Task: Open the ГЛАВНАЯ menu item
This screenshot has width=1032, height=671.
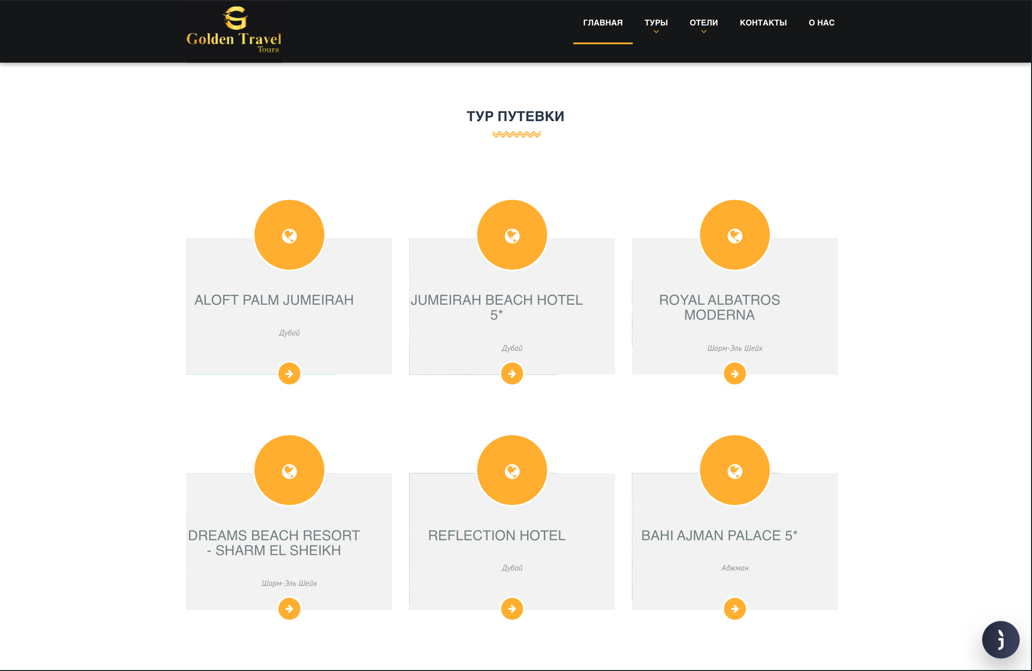Action: [x=603, y=23]
